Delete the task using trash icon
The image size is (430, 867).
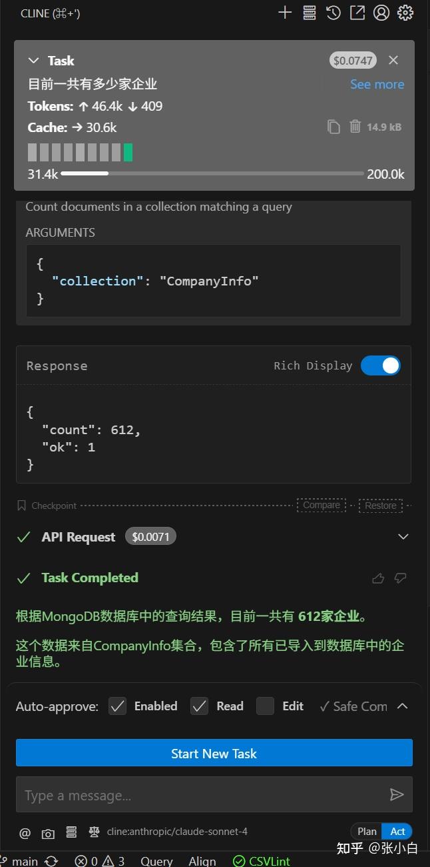[x=355, y=127]
